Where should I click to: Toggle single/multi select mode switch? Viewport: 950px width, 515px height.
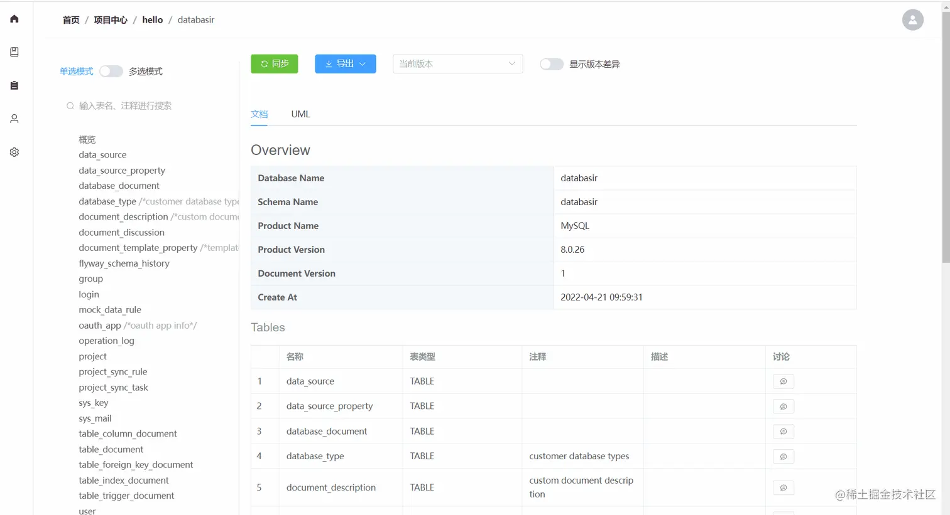coord(111,72)
